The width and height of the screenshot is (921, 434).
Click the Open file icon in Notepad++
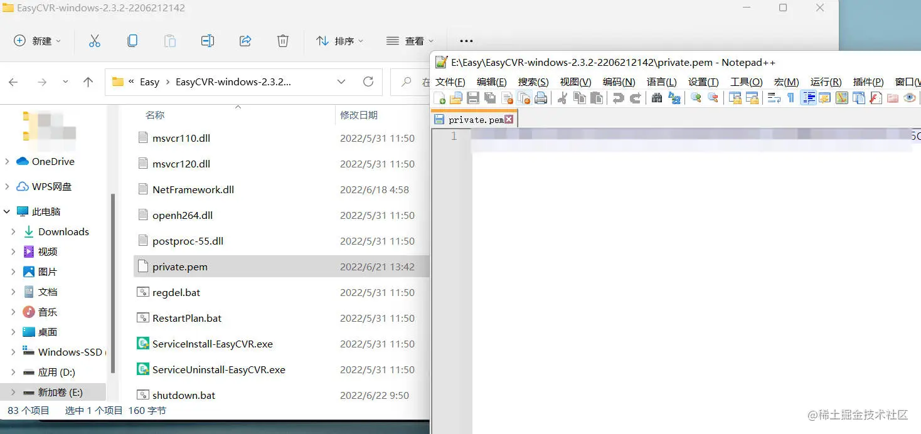(x=456, y=98)
